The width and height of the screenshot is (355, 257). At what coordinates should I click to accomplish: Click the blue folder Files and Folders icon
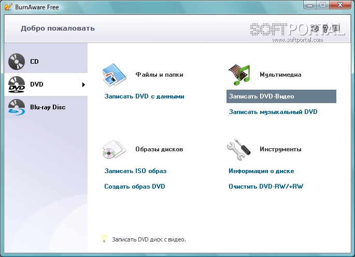pyautogui.click(x=115, y=75)
